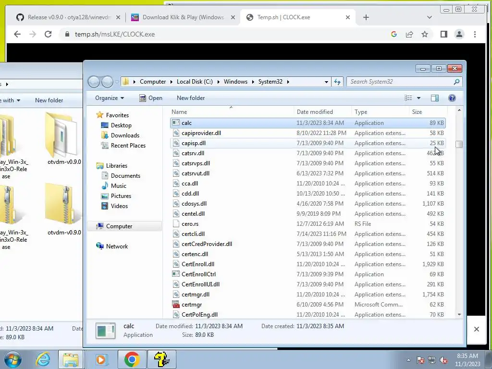The width and height of the screenshot is (492, 369).
Task: Click the Google icon in address bar
Action: click(x=394, y=34)
